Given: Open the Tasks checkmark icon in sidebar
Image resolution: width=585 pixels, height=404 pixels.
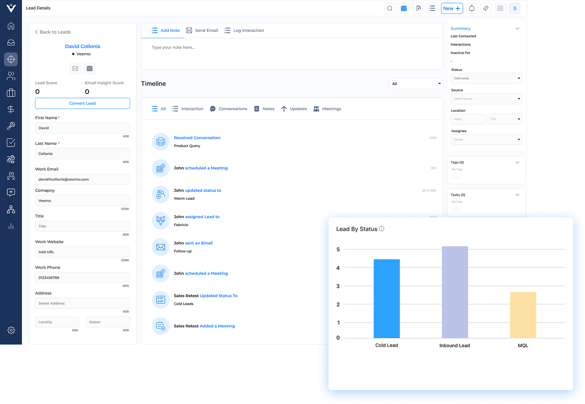Looking at the screenshot, I should tap(11, 142).
